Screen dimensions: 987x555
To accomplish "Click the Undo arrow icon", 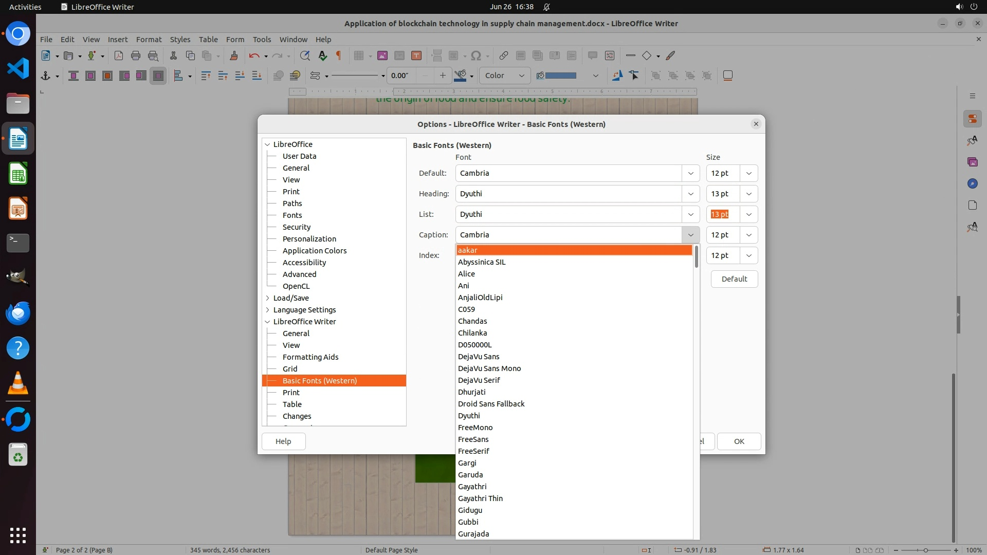I will pos(254,56).
